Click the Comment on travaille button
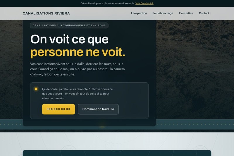The width and height of the screenshot is (234, 156). point(98,109)
